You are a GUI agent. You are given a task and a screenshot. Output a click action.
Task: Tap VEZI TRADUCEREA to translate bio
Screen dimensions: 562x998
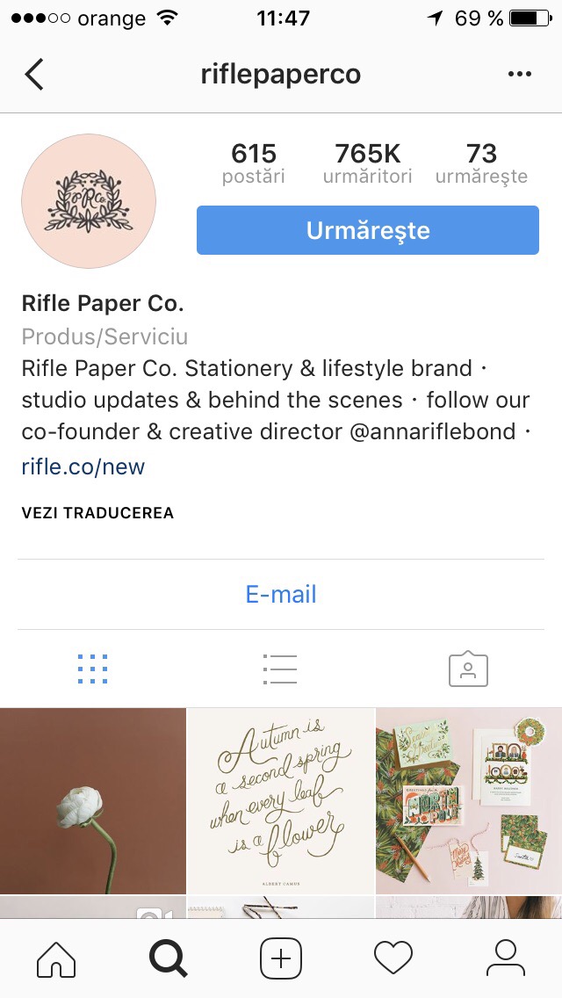(x=97, y=513)
